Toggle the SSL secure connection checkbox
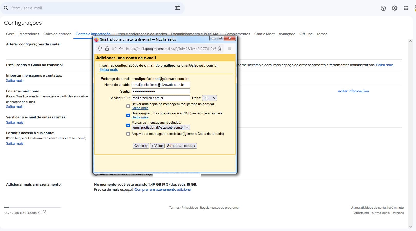The image size is (416, 231). click(128, 115)
